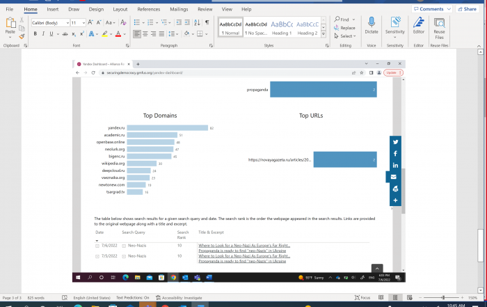Screen dimensions: 487x307
Task: Click the zoom slider handle
Action: pyautogui.click(x=443, y=298)
